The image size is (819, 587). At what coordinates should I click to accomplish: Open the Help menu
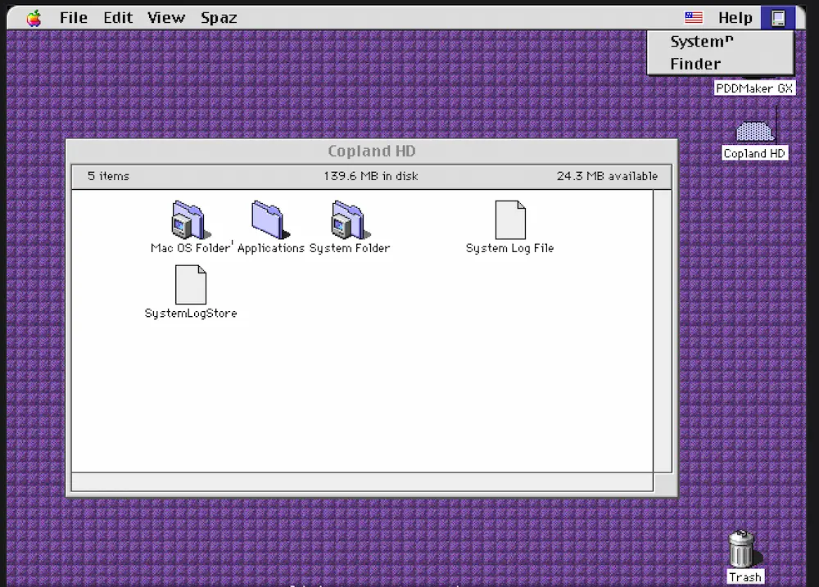[x=735, y=18]
